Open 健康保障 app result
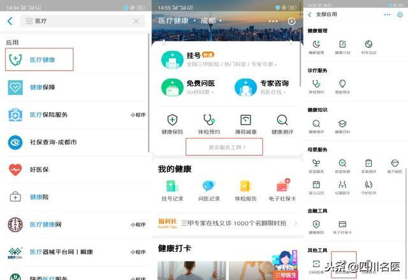Image resolution: width=408 pixels, height=280 pixels. 75,87
